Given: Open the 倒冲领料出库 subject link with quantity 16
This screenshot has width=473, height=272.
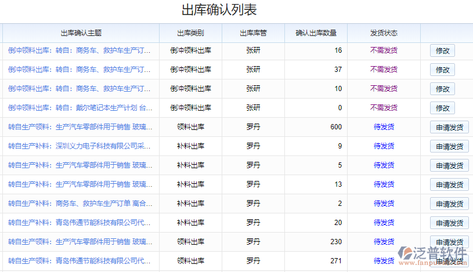Looking at the screenshot, I should (x=79, y=50).
